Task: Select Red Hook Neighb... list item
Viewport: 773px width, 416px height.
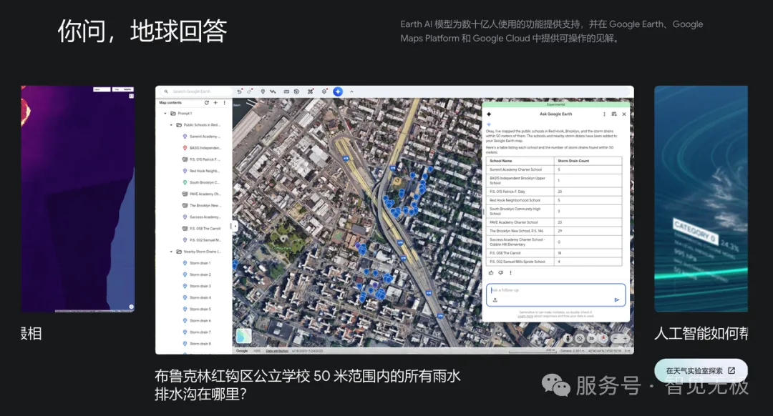Action: coord(194,171)
